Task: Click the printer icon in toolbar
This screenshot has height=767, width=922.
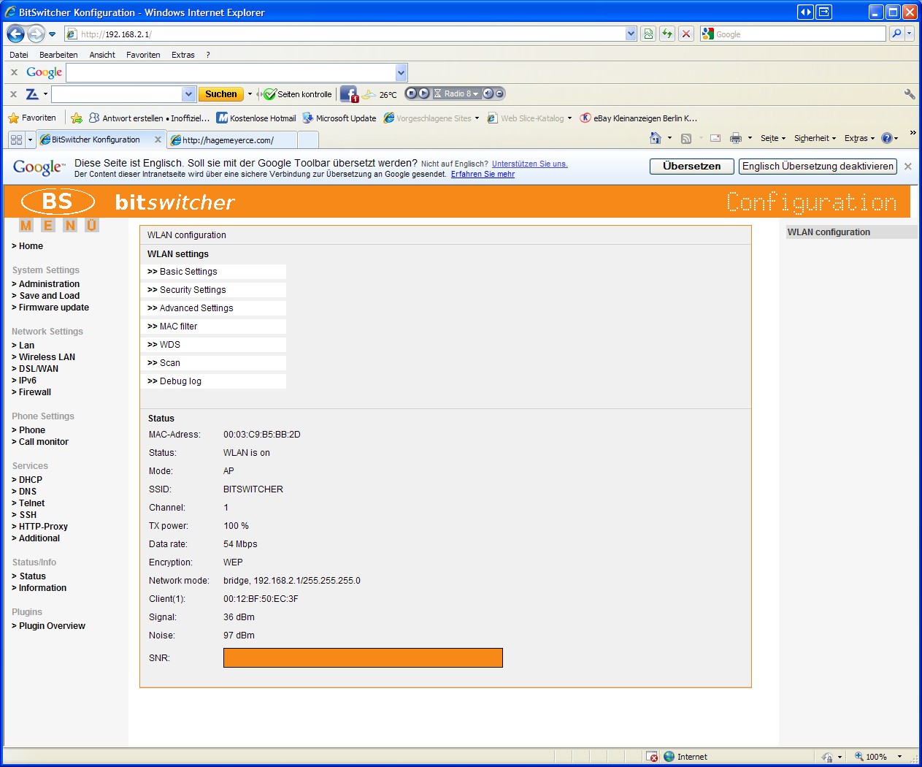Action: [735, 138]
